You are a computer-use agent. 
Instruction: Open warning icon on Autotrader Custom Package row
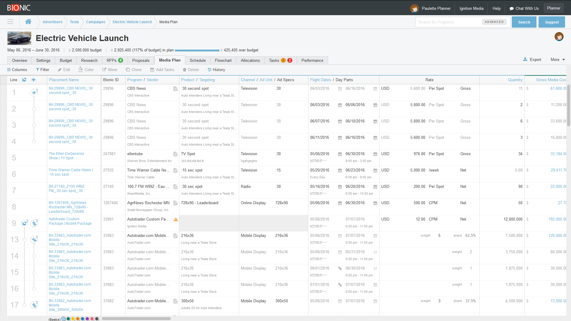coord(176,219)
